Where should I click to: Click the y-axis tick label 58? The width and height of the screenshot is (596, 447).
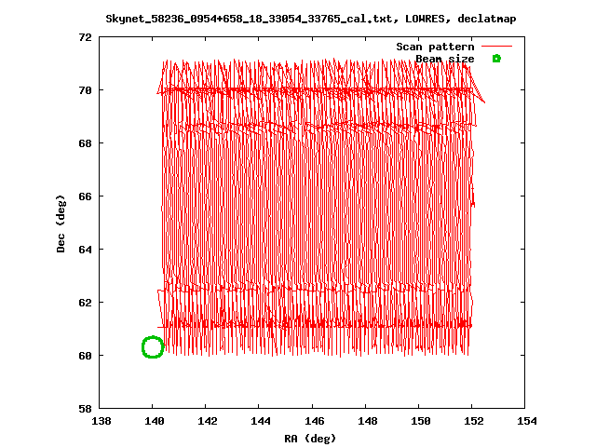(85, 409)
